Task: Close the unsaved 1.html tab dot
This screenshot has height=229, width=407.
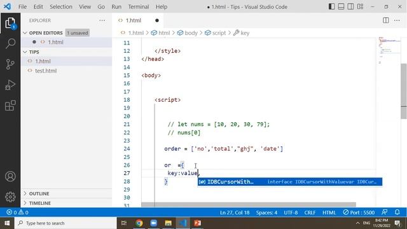Action: pyautogui.click(x=157, y=20)
